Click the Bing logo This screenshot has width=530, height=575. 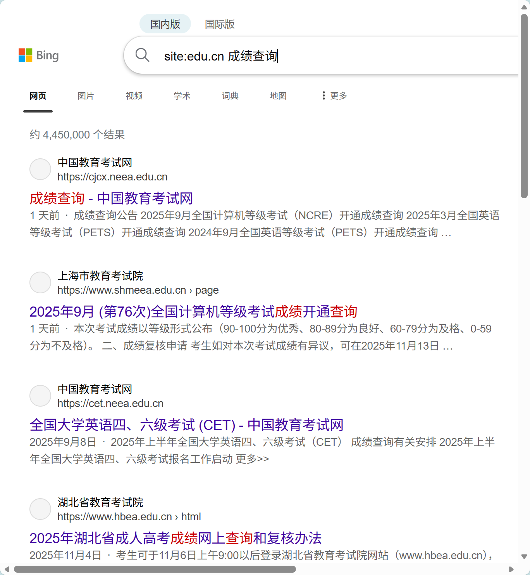39,55
